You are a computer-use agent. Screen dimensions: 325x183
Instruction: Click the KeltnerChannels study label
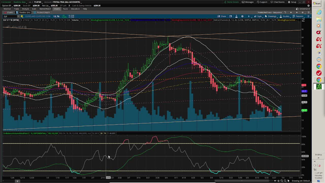point(236,20)
